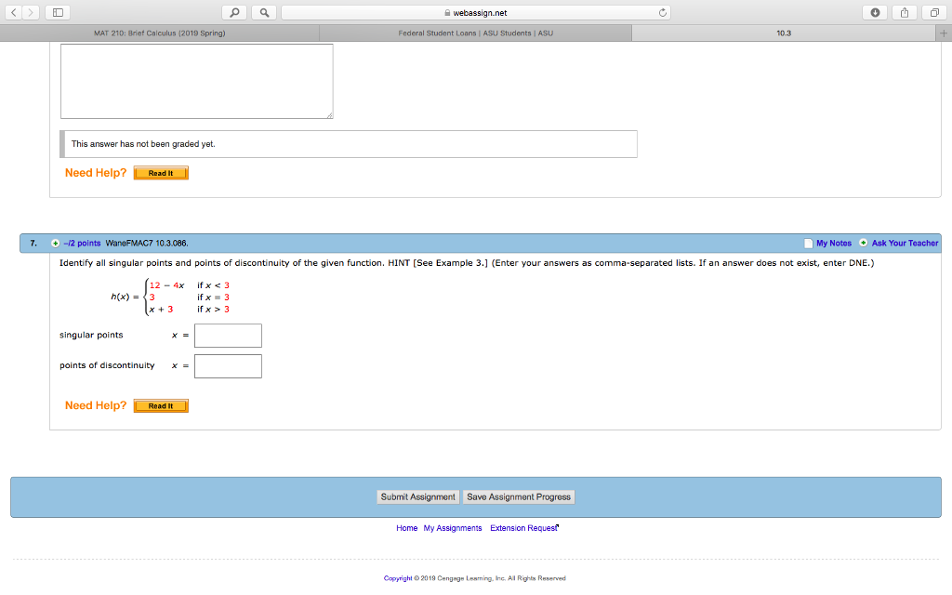Show all open tabs overview
Viewport: 952px width, 595px height.
click(936, 12)
